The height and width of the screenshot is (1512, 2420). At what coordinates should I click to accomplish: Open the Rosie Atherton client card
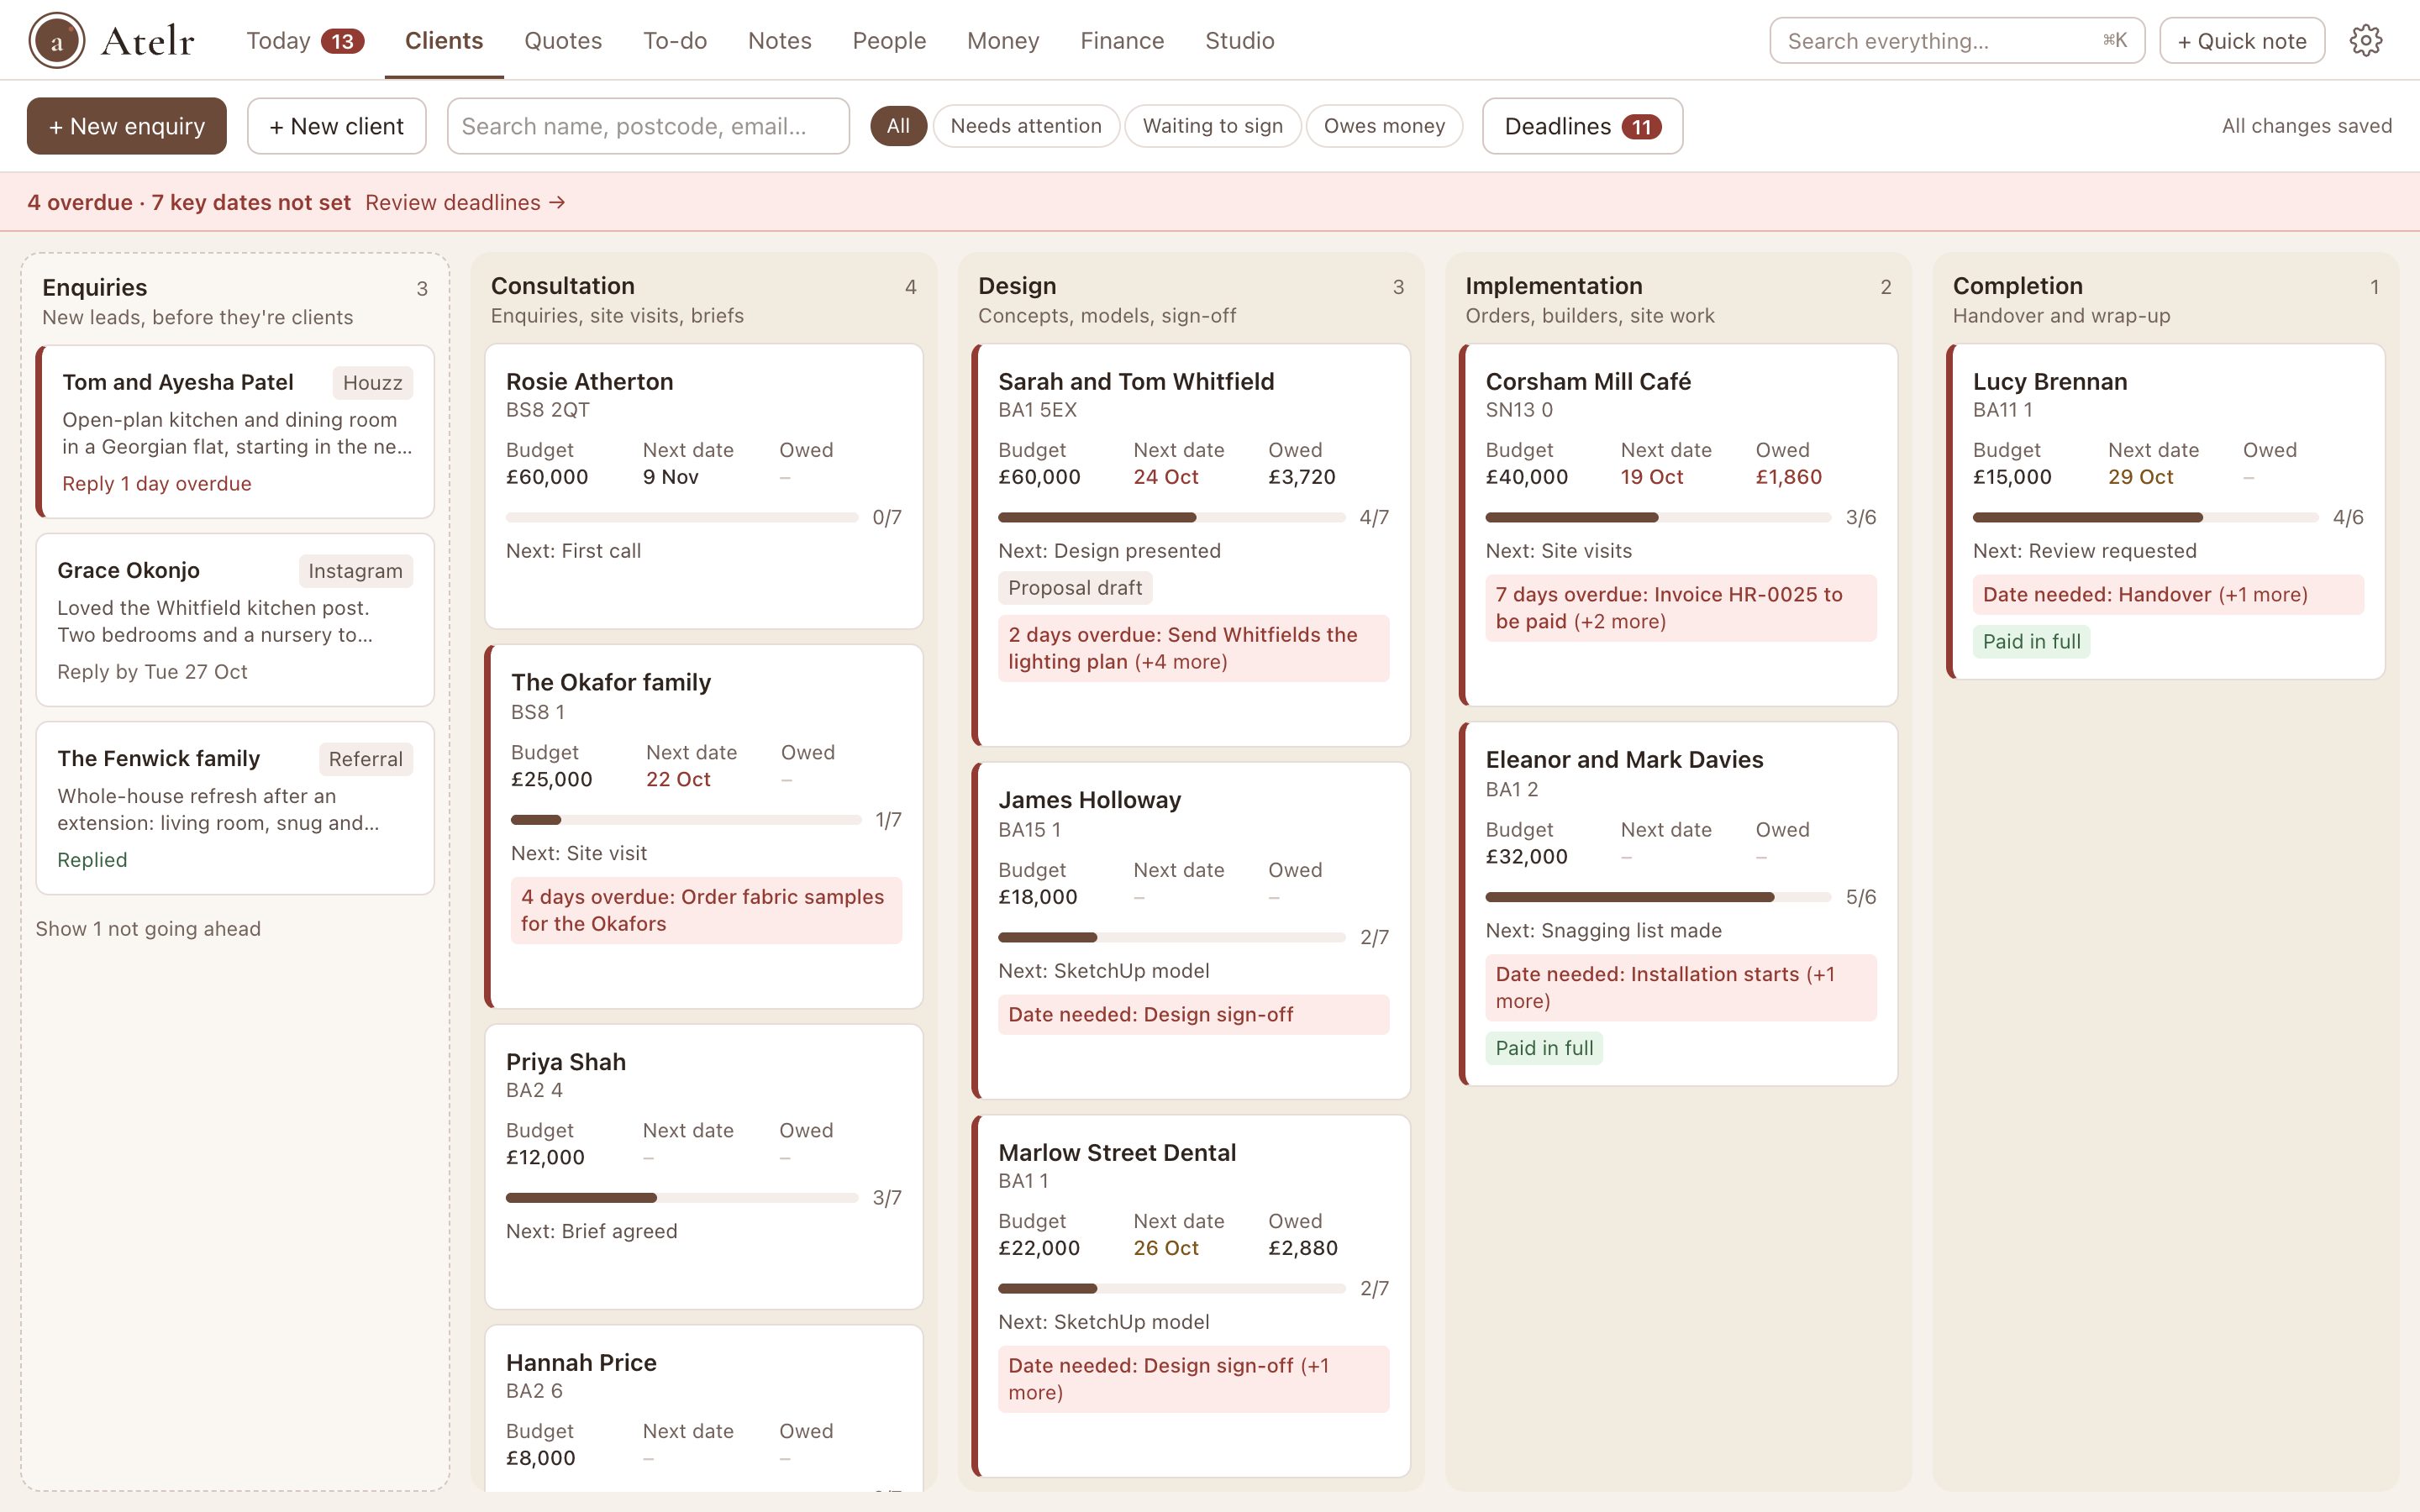coord(703,486)
